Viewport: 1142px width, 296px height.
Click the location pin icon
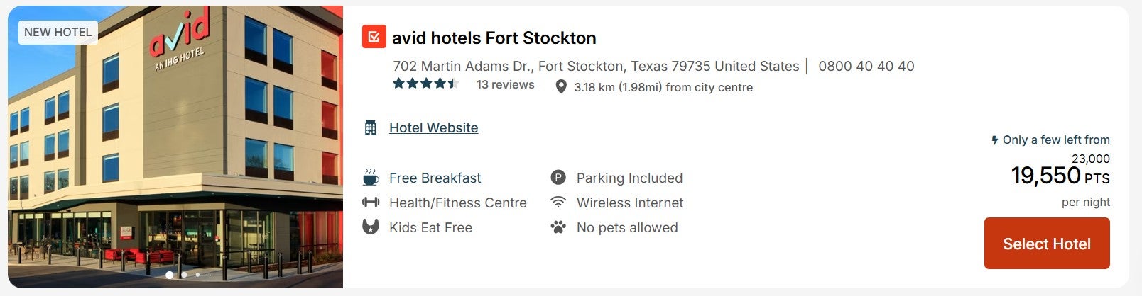point(561,87)
